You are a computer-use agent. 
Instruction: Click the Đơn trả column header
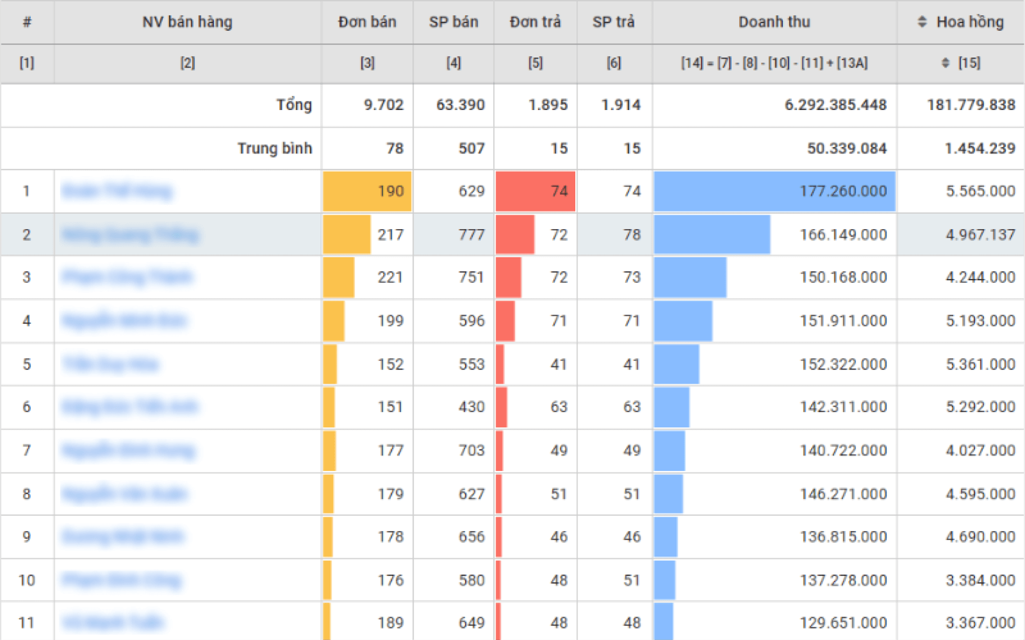pos(535,22)
